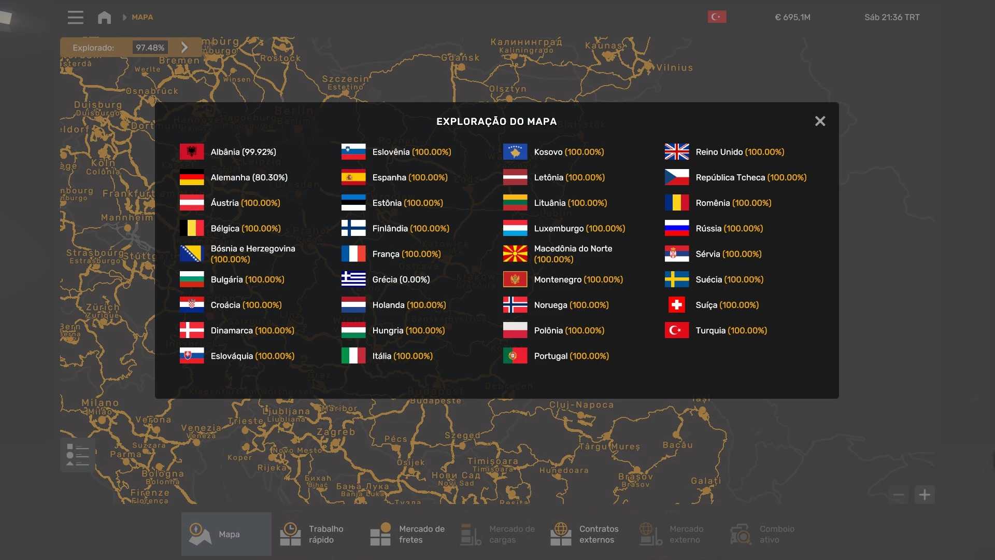Open Contratos externos
Image resolution: width=995 pixels, height=560 pixels.
tap(586, 534)
